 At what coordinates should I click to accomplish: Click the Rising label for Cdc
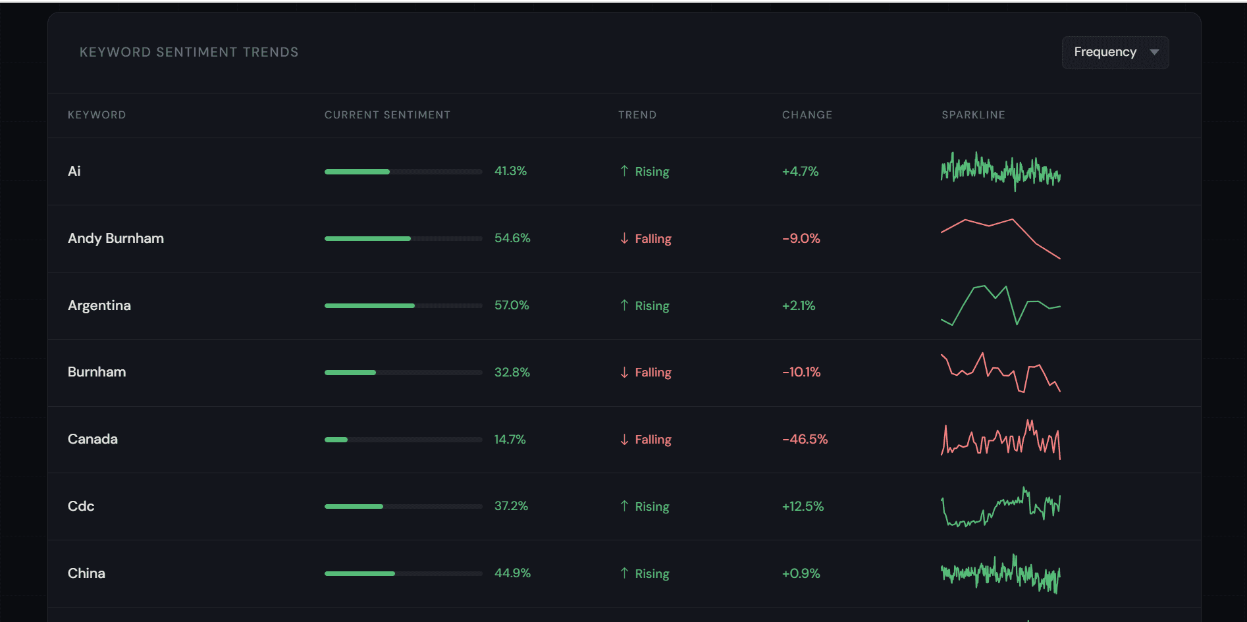pyautogui.click(x=652, y=507)
